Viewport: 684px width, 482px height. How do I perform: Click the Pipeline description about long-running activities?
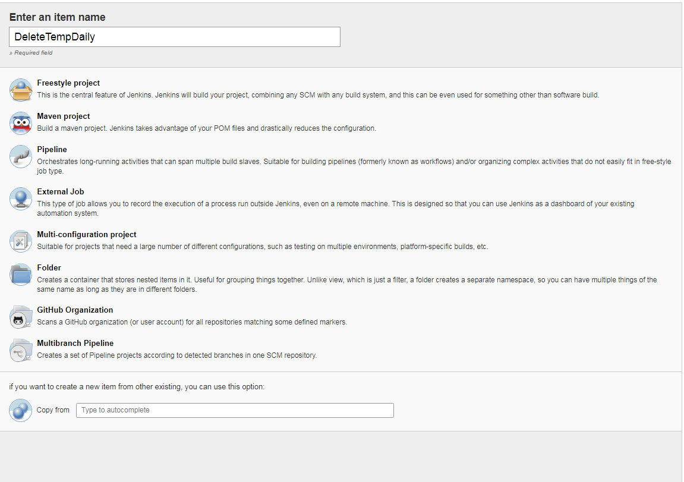click(x=354, y=166)
